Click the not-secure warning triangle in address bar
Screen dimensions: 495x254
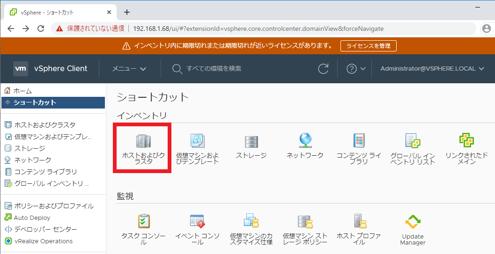[59, 29]
